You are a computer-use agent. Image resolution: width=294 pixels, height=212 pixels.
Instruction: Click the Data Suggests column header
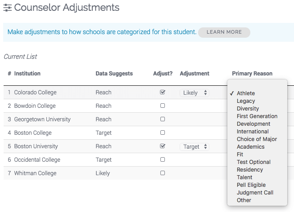pos(114,74)
